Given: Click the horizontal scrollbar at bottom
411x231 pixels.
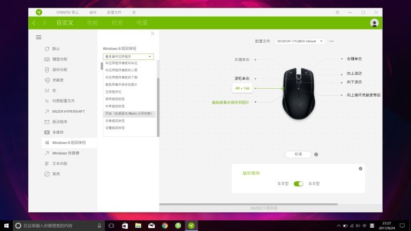Looking at the screenshot, I should click(248, 204).
